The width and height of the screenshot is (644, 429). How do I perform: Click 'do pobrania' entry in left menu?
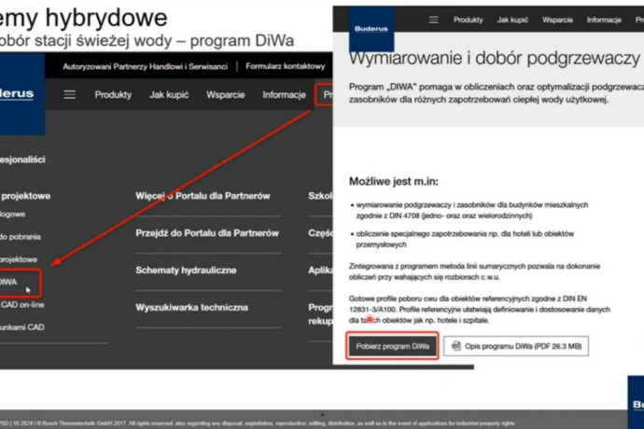[x=21, y=237]
